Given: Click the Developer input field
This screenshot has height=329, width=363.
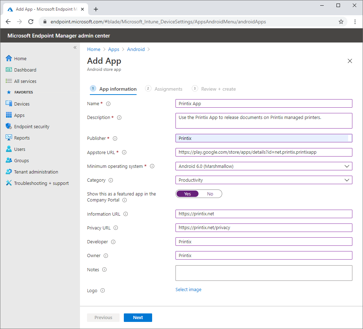Looking at the screenshot, I should pyautogui.click(x=264, y=242).
